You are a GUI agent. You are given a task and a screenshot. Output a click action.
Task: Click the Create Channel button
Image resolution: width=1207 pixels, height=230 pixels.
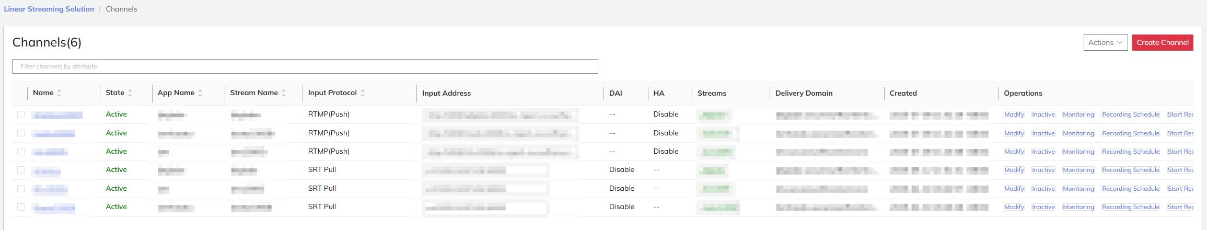[1163, 43]
